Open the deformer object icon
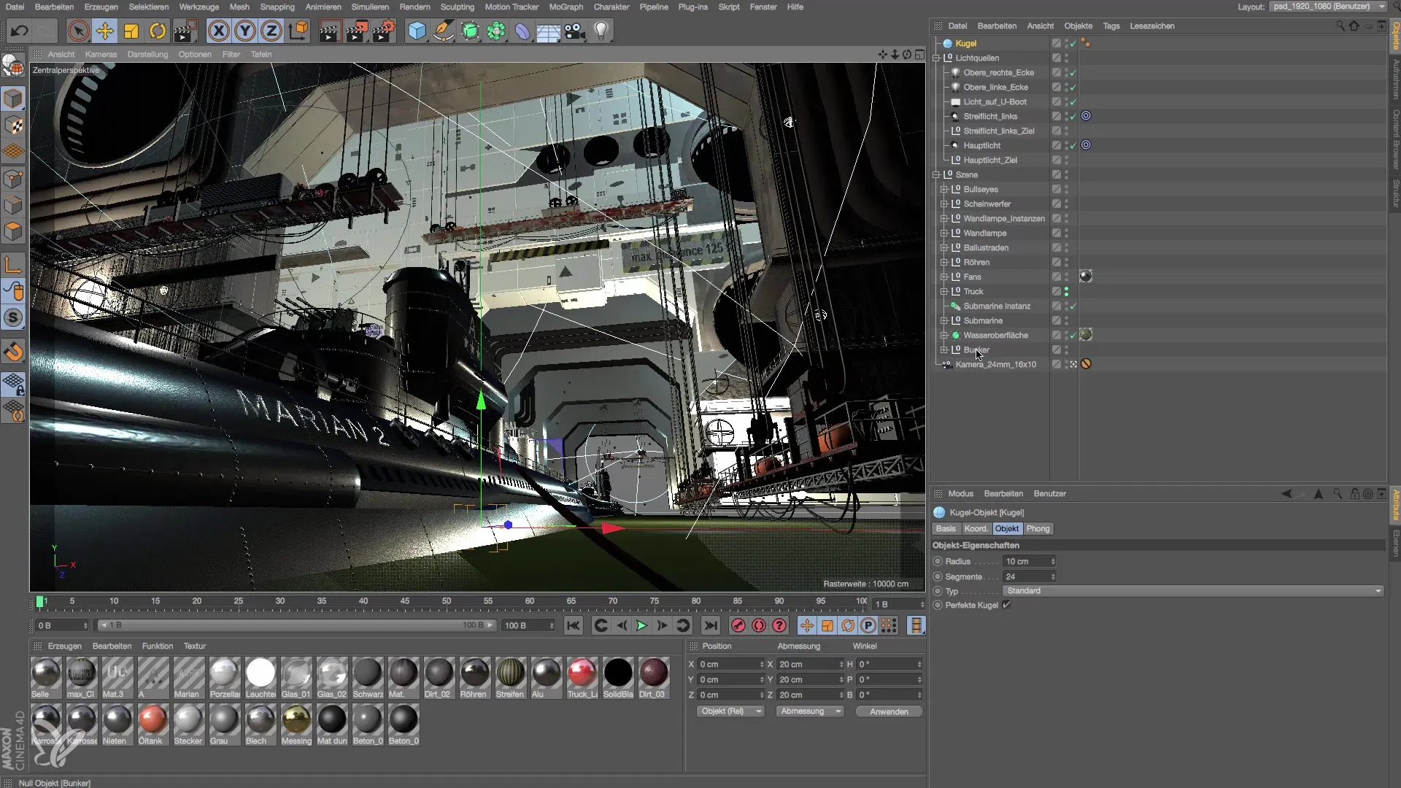The height and width of the screenshot is (788, 1401). 522,31
